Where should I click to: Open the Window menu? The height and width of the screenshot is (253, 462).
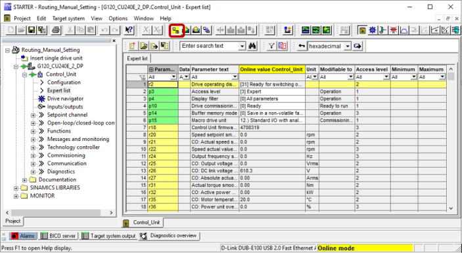click(143, 18)
